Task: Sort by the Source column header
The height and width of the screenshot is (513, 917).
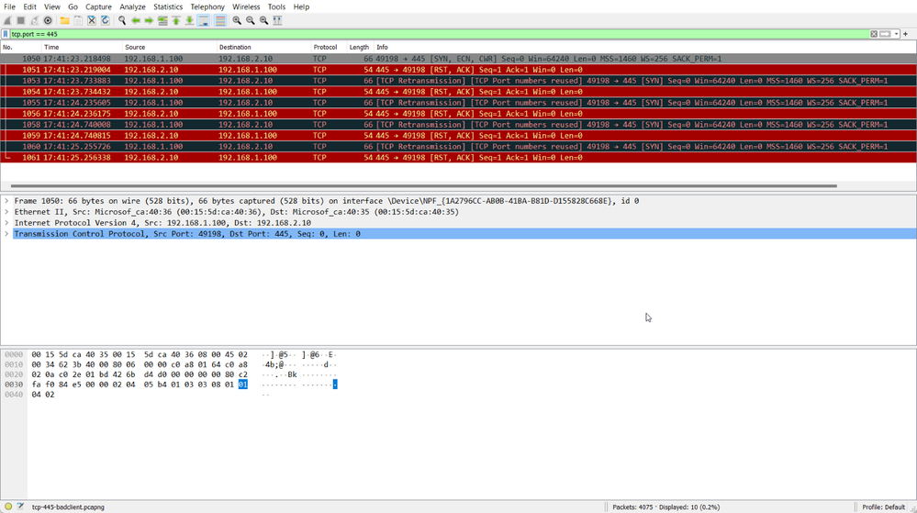Action: pos(170,48)
